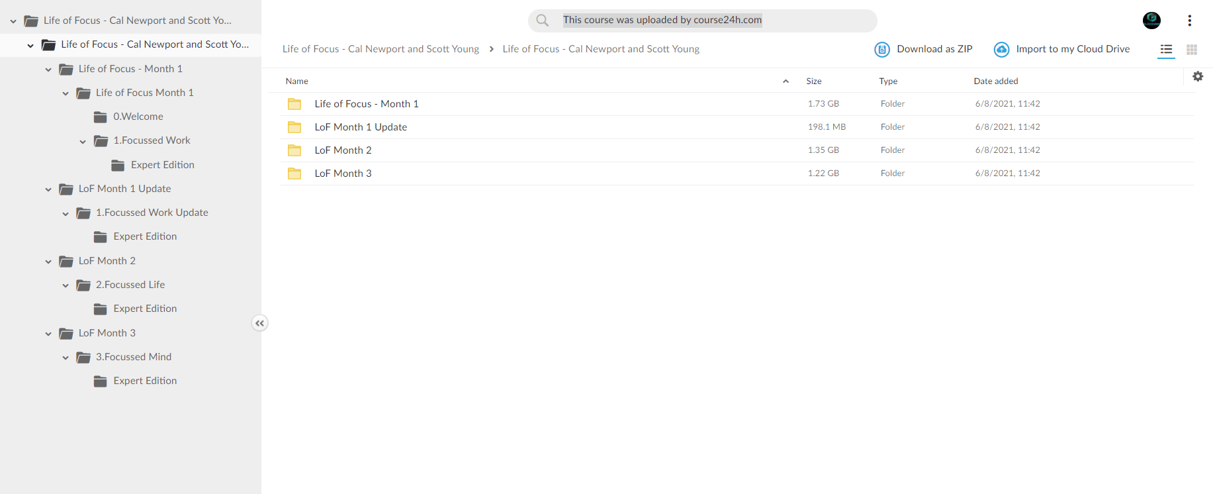Switch to list view
Image resolution: width=1213 pixels, height=494 pixels.
(1166, 50)
